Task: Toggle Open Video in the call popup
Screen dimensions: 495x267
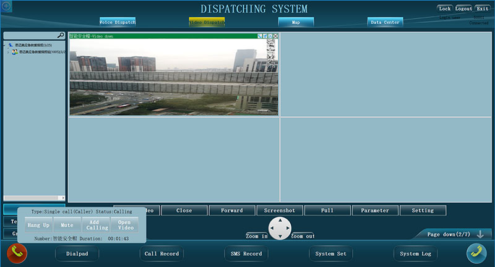Action: (125, 225)
